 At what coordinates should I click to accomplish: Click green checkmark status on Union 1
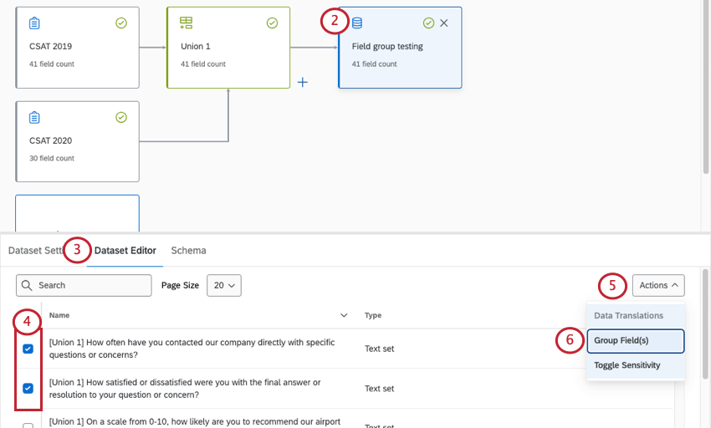click(x=272, y=23)
